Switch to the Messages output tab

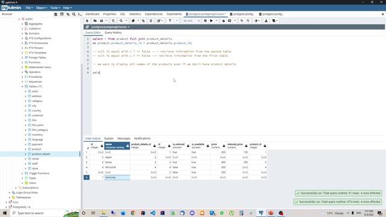pyautogui.click(x=124, y=139)
